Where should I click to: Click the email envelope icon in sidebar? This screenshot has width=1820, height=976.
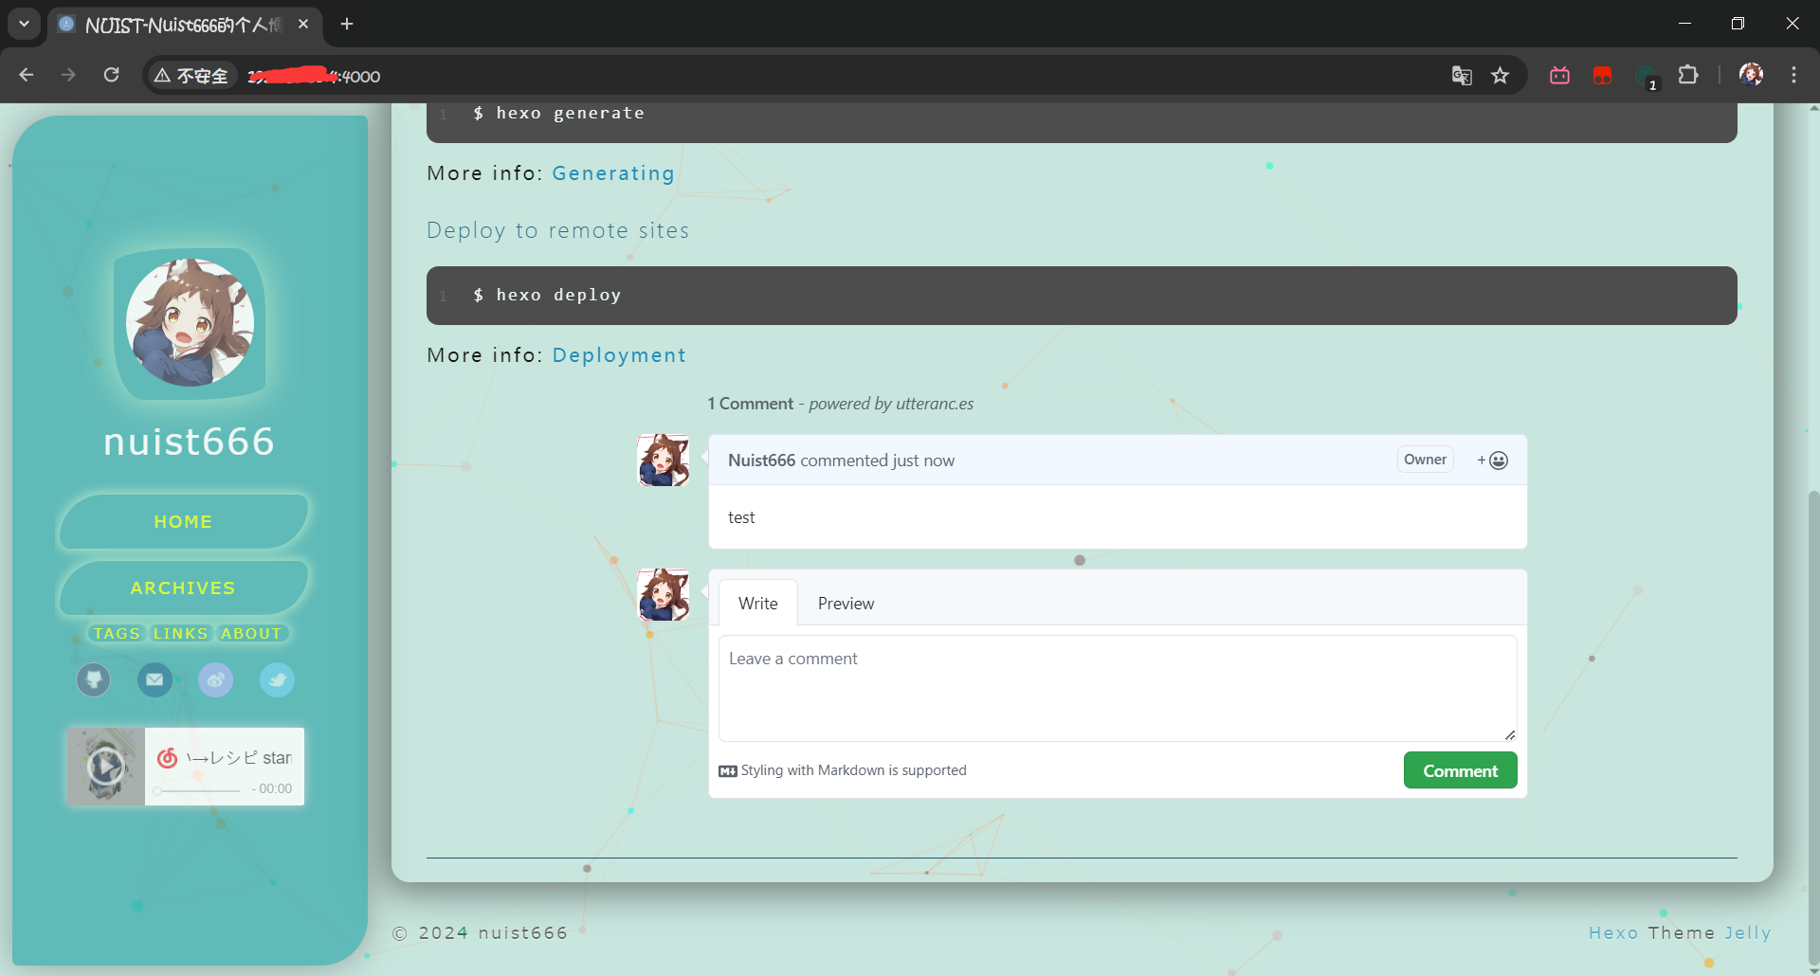coord(155,679)
